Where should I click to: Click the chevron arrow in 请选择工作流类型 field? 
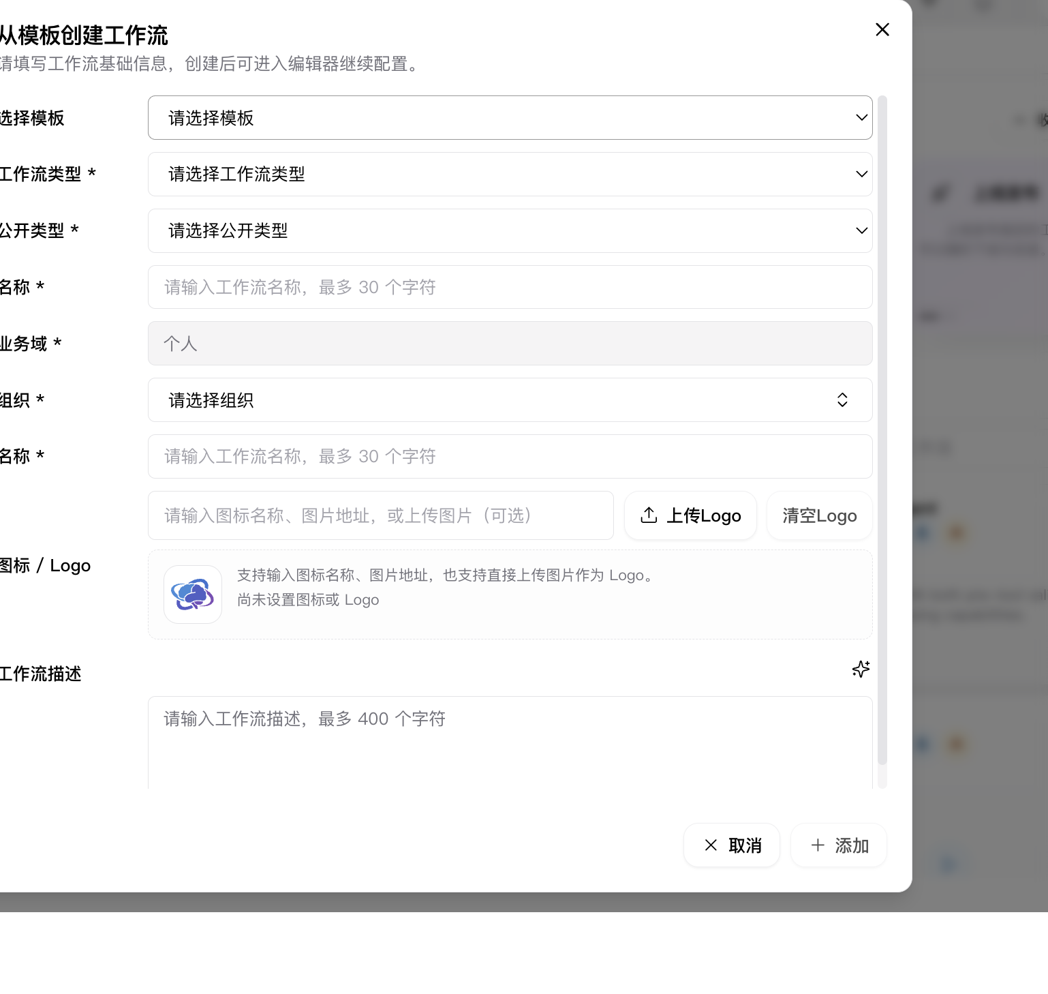point(861,175)
